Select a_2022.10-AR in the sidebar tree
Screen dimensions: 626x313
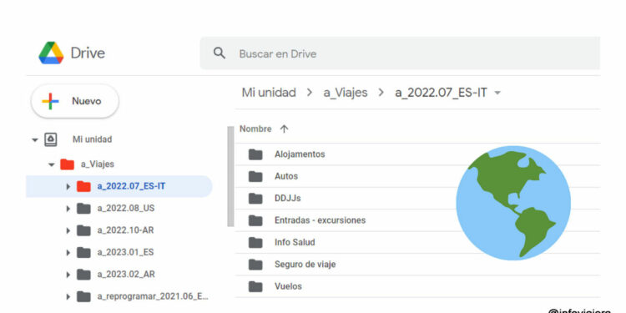(x=125, y=230)
